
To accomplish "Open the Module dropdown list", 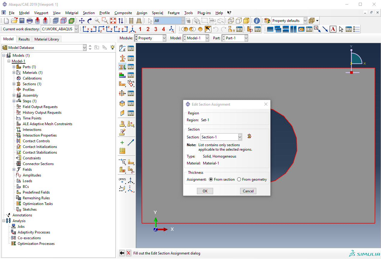I will 164,38.
